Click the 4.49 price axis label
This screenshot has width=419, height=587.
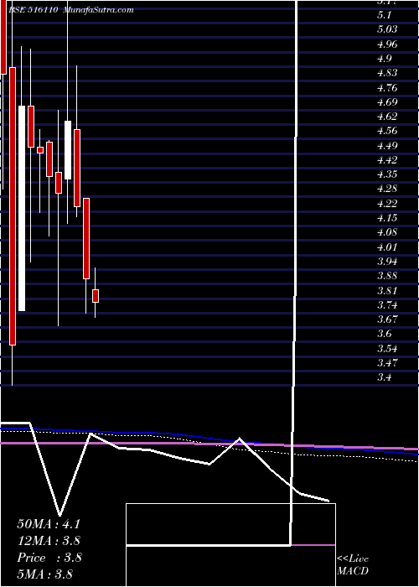387,145
